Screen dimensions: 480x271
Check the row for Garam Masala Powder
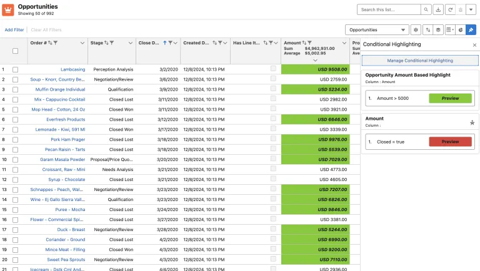15,160
